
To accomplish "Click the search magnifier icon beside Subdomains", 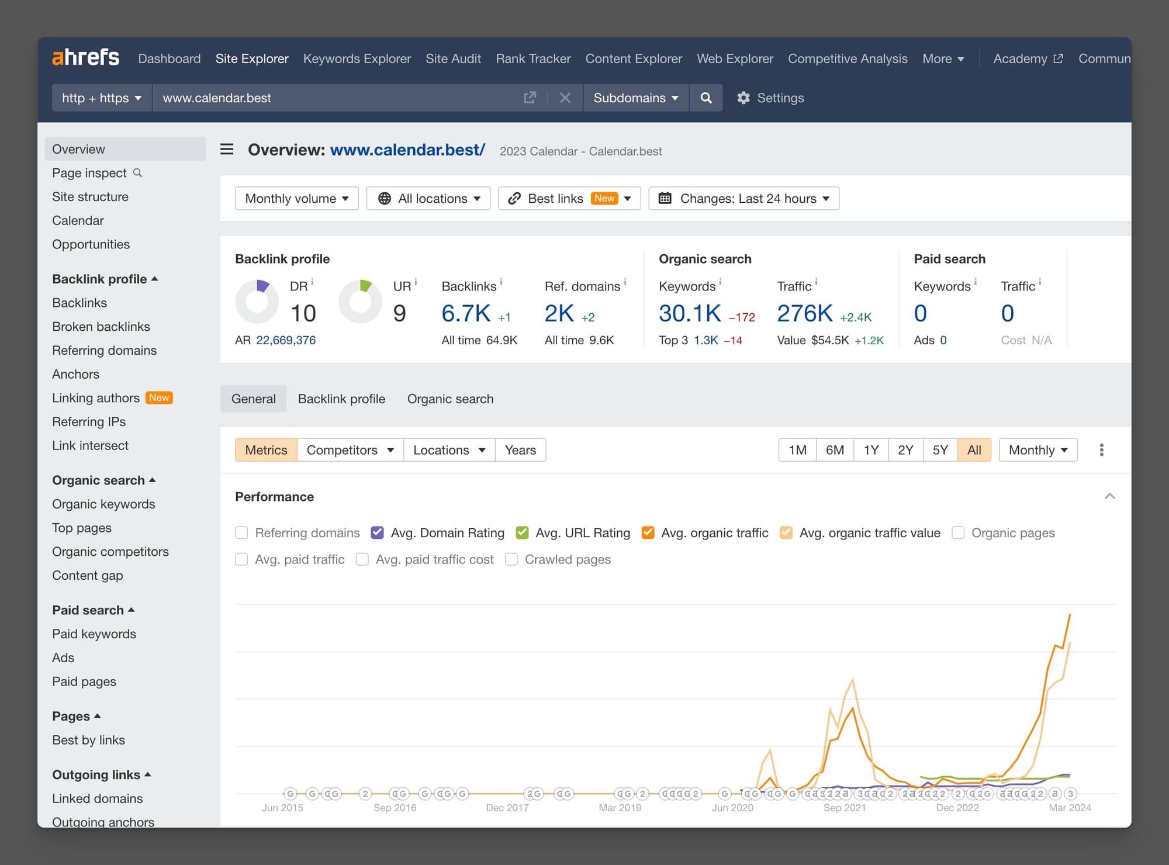I will pyautogui.click(x=706, y=98).
